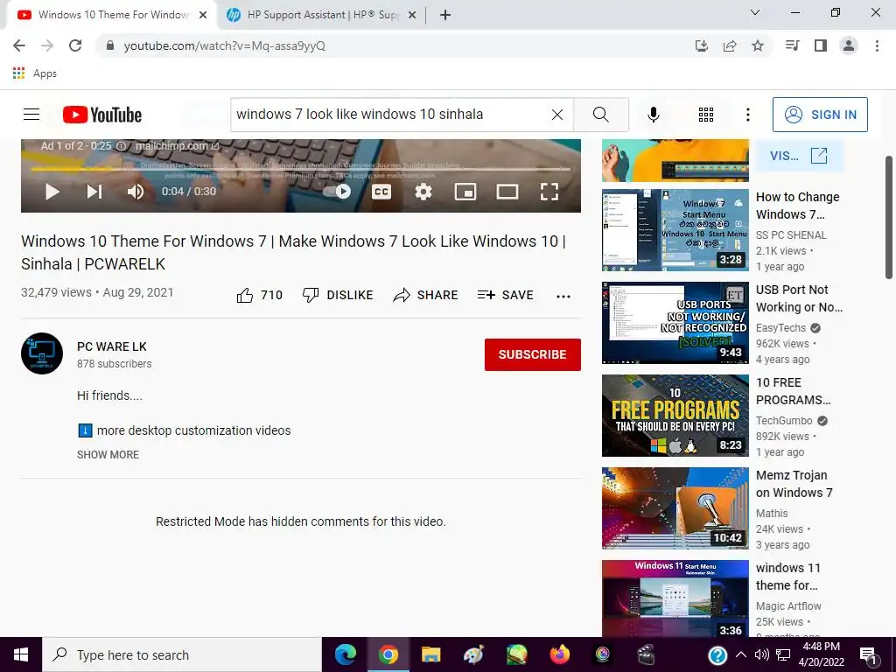Toggle closed captions CC
The image size is (896, 672).
pyautogui.click(x=381, y=192)
